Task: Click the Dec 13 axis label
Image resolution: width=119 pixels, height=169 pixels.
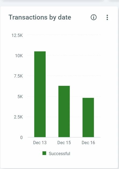Action: (40, 143)
